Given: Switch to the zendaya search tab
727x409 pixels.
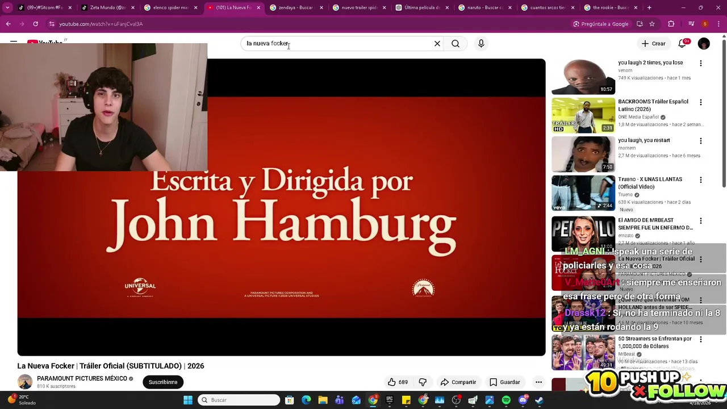Looking at the screenshot, I should pyautogui.click(x=295, y=7).
